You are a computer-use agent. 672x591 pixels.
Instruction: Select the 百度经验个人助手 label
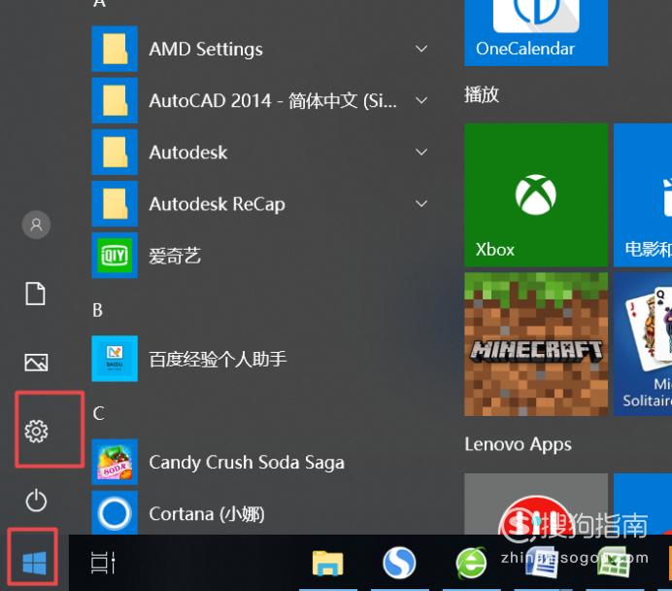[x=218, y=359]
